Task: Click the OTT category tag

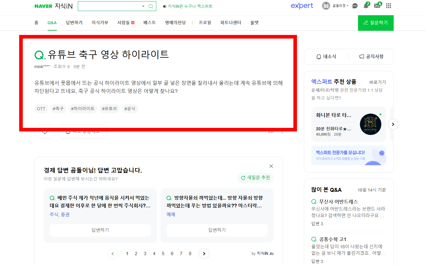Action: point(41,109)
